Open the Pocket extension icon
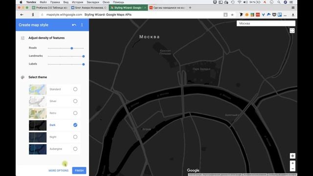 tap(274, 15)
